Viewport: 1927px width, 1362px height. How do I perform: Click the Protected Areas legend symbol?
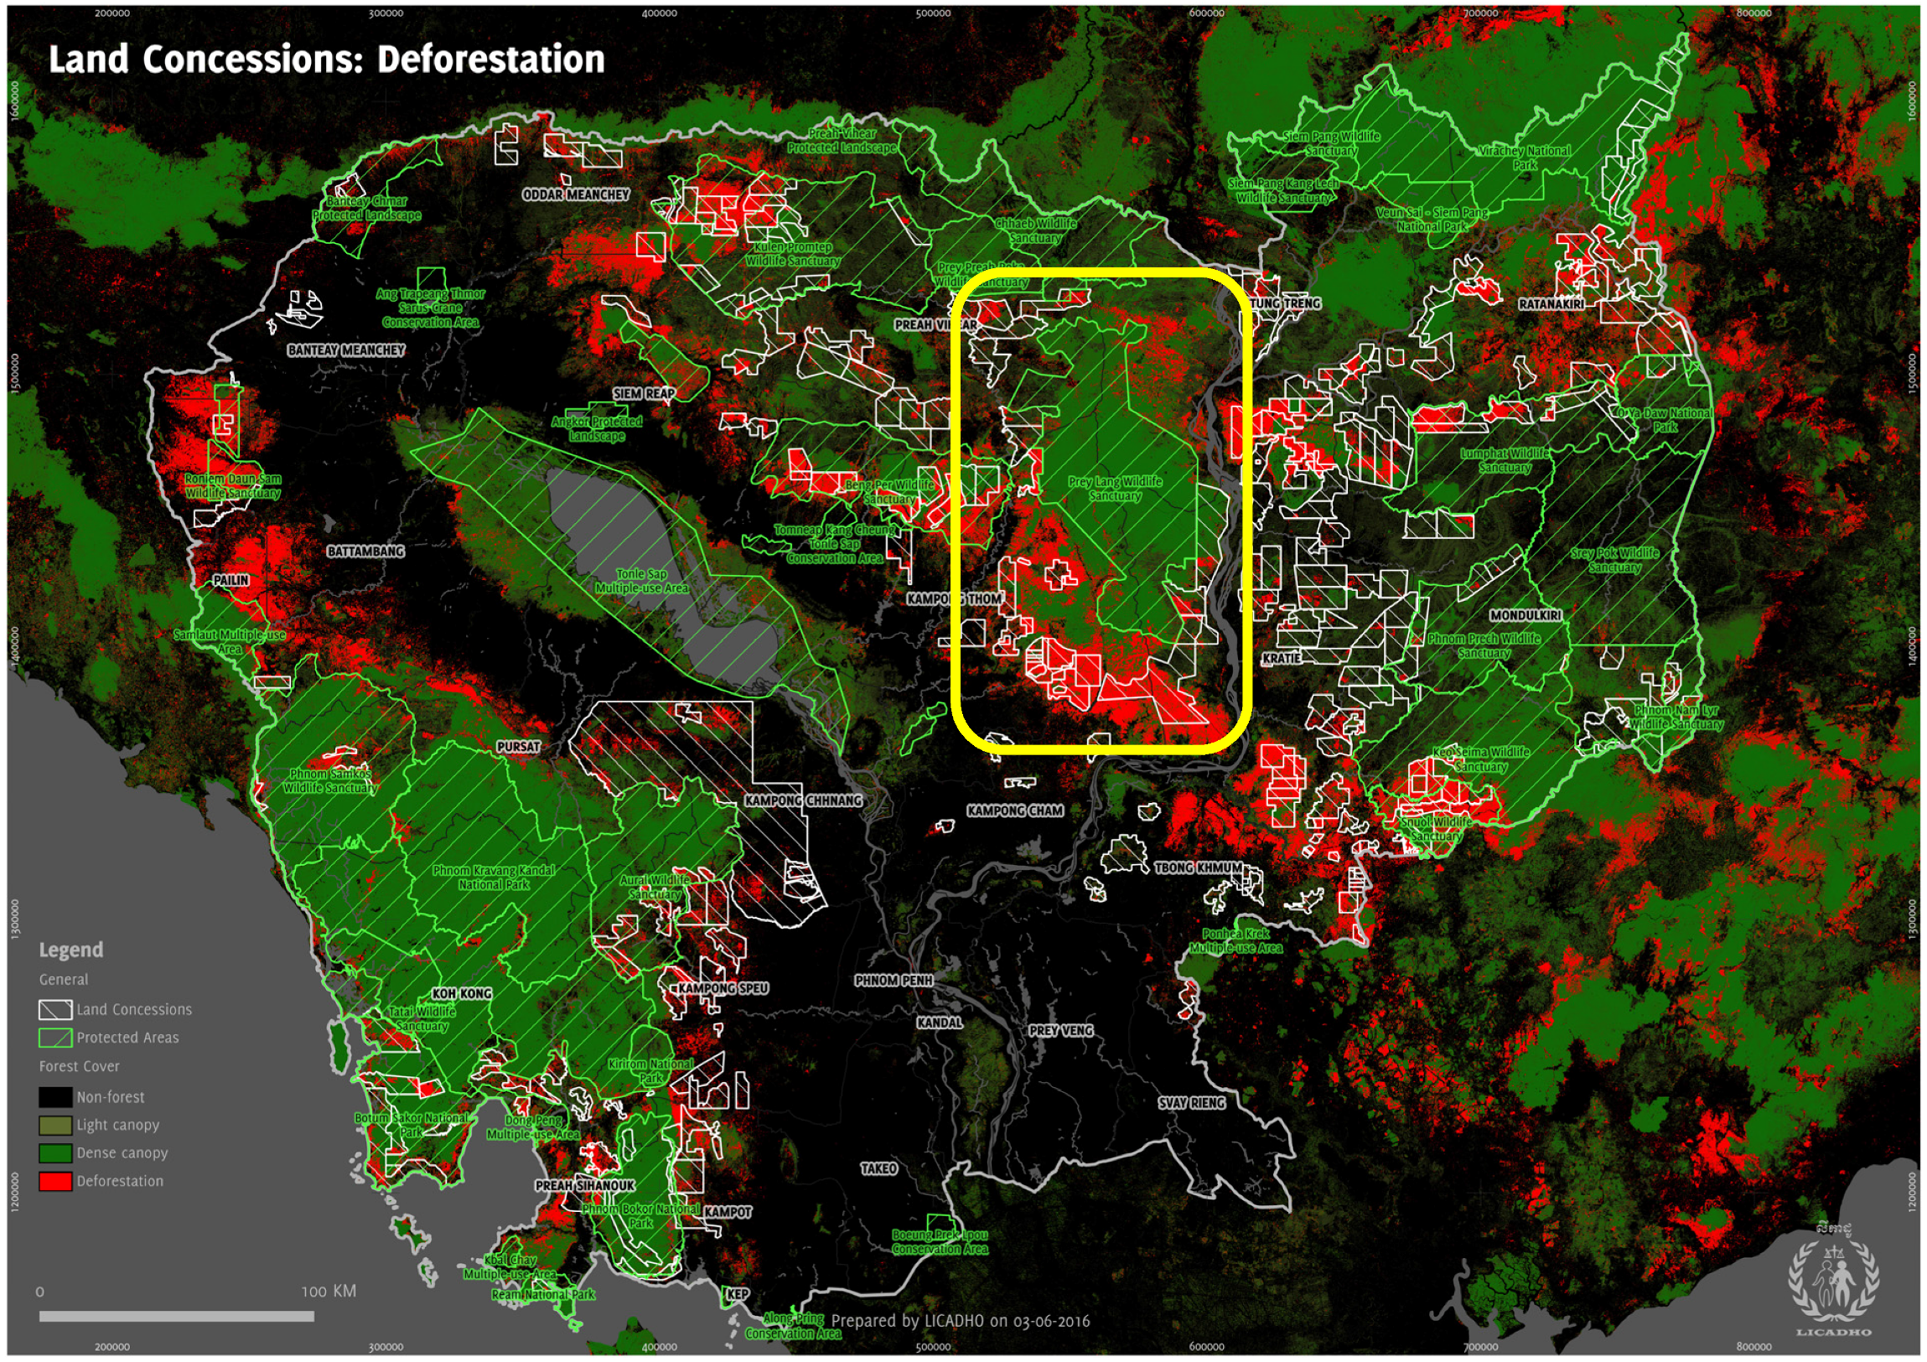[55, 1038]
